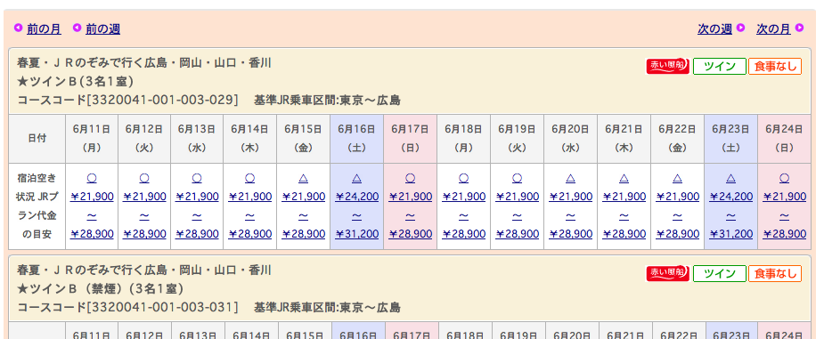824x339 pixels.
Task: Click the purple arrow icon after 次の月
Action: (800, 28)
